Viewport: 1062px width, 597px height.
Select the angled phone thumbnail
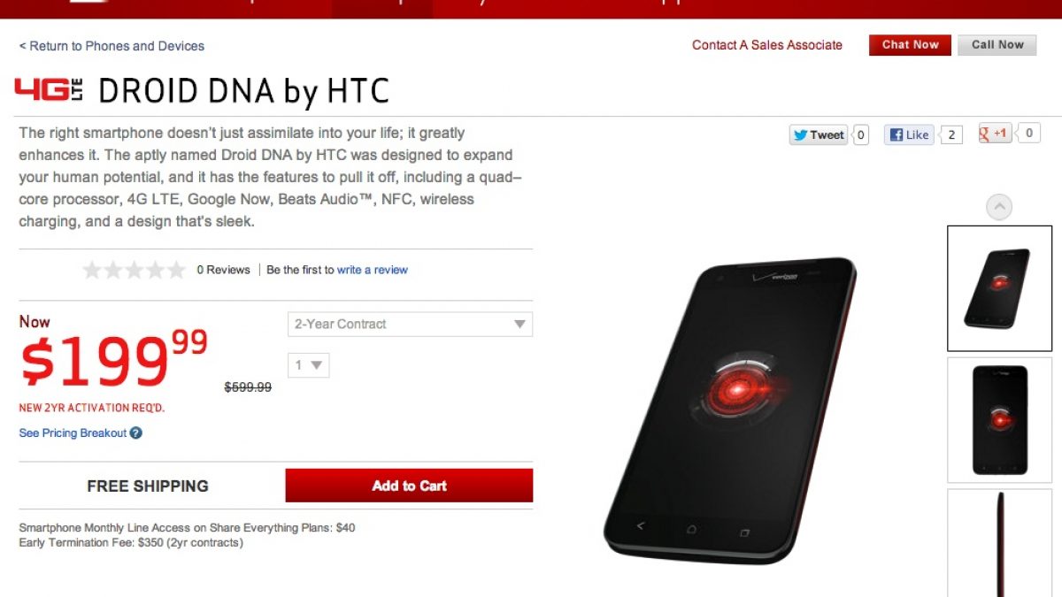(x=1000, y=288)
